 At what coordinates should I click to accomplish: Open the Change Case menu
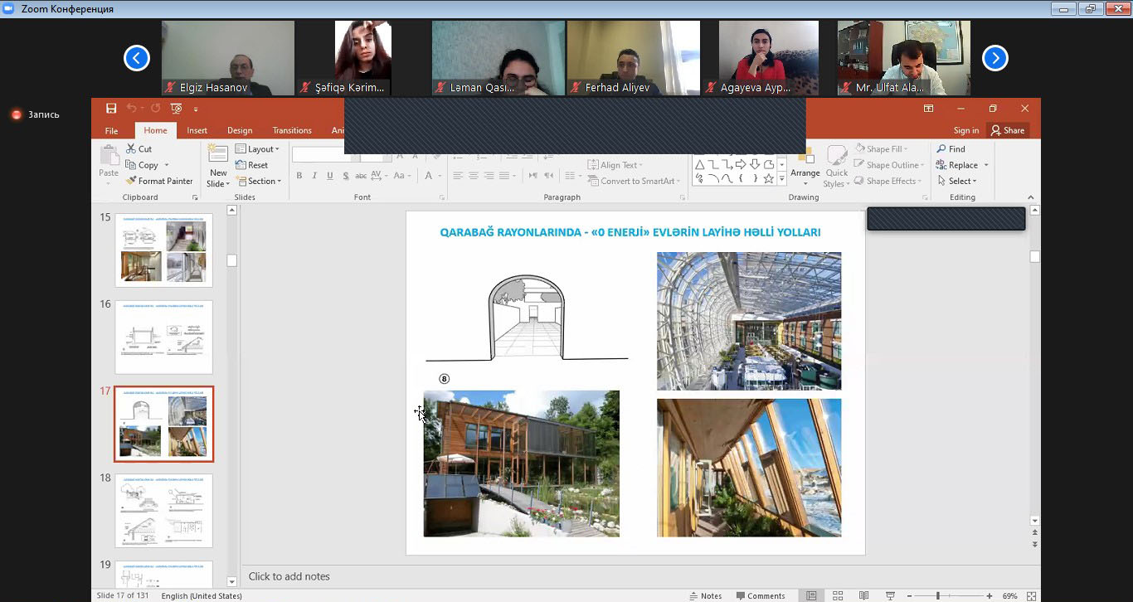tap(402, 176)
